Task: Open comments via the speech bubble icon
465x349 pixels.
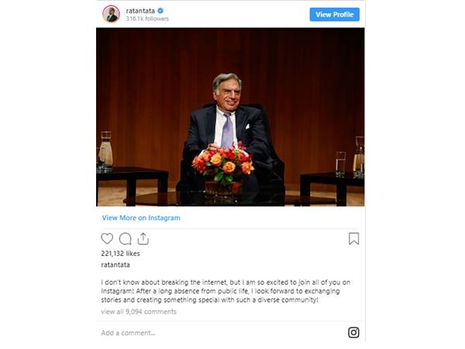Action: (x=126, y=239)
